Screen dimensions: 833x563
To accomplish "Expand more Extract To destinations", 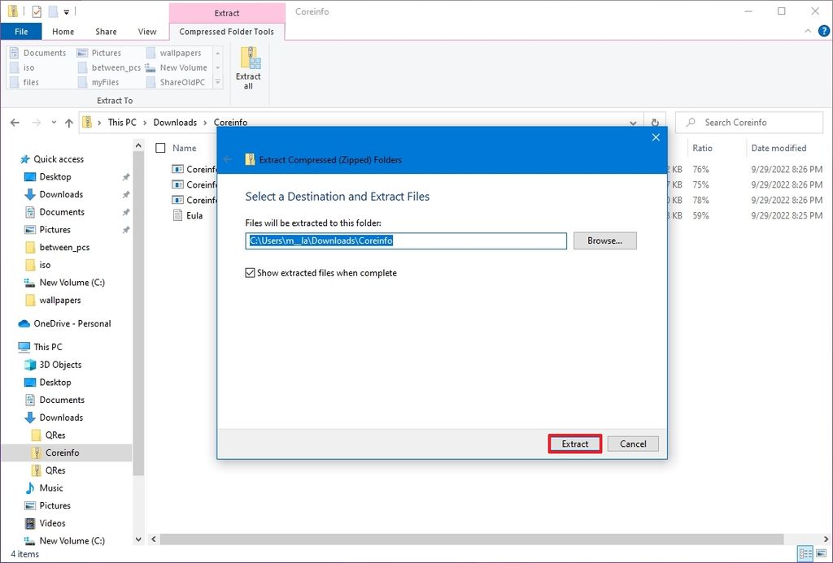I will [218, 82].
